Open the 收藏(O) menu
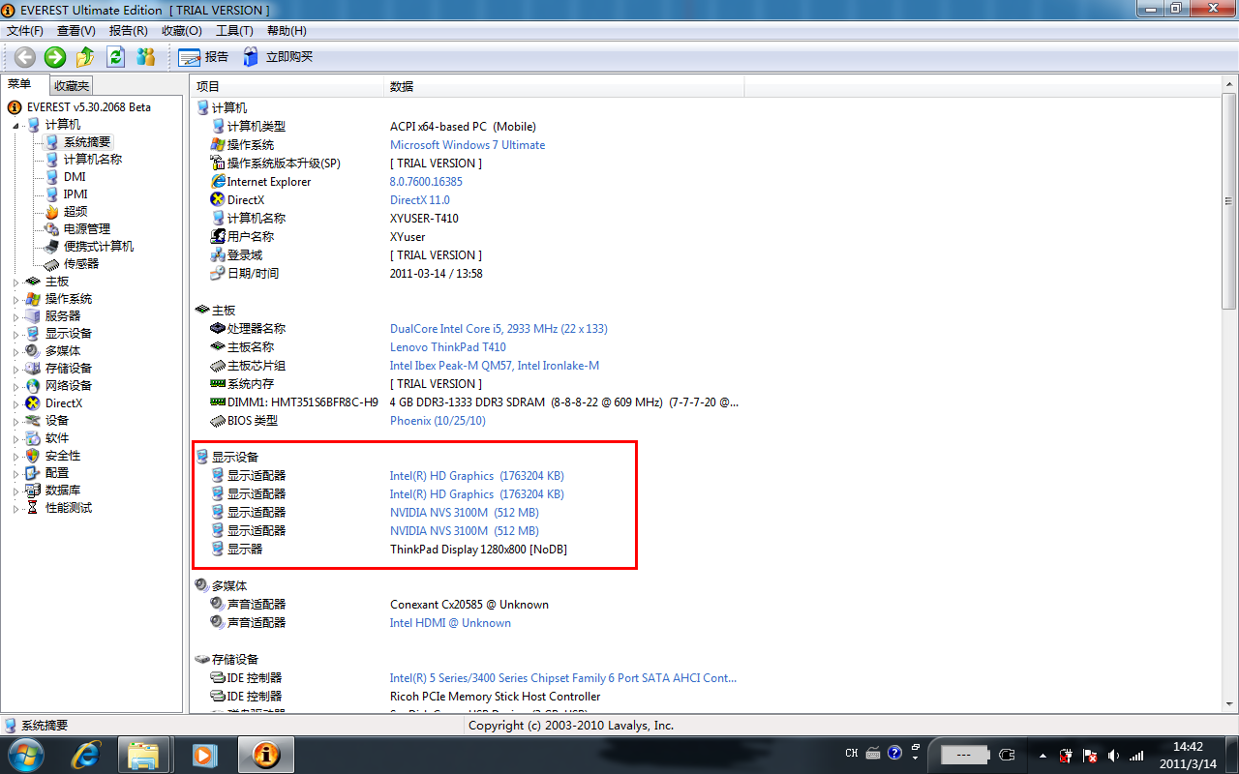Viewport: 1239px width, 774px height. [182, 31]
